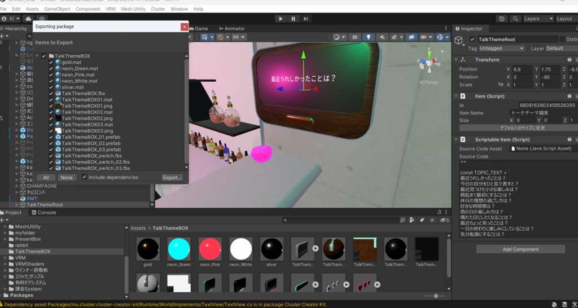Viewport: 578px width, 308px height.
Task: Click the Project search field
Action: click(341, 220)
